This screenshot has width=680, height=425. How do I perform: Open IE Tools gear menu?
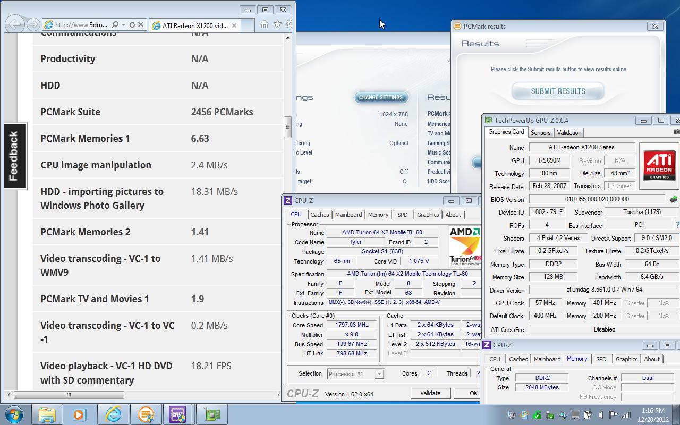(x=290, y=24)
